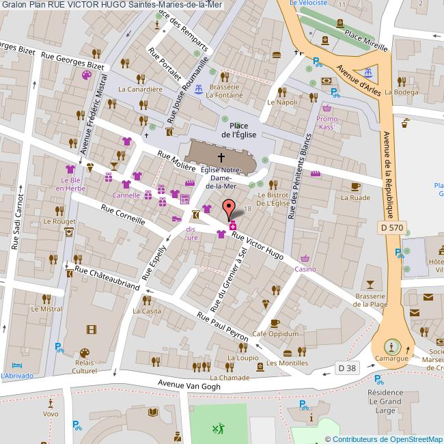Click the cocktail icon at Brasserie de la Plage

(x=370, y=283)
